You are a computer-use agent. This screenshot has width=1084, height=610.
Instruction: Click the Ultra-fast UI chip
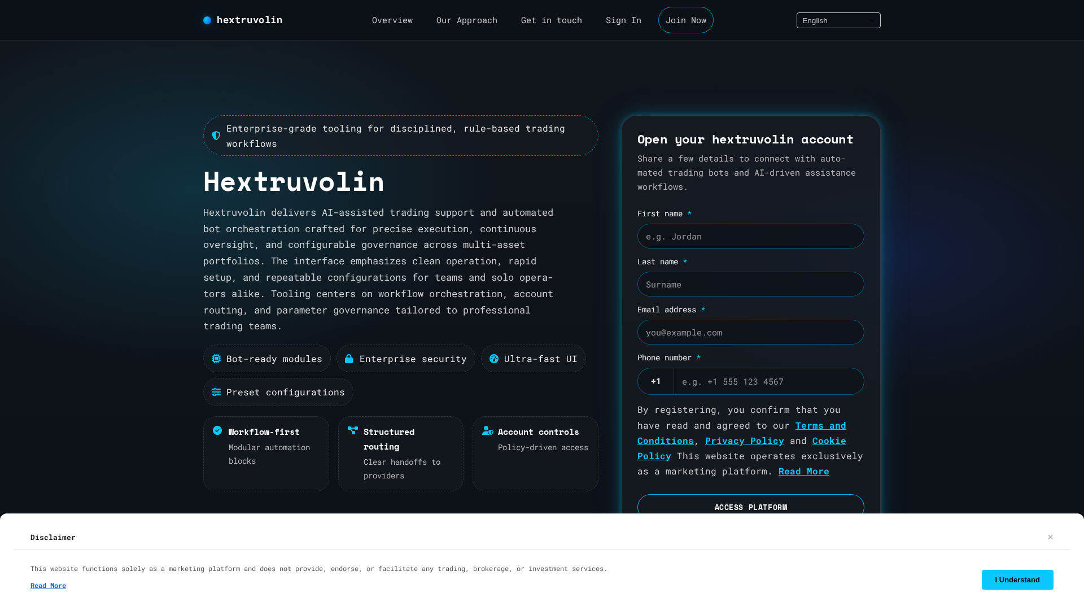[534, 359]
